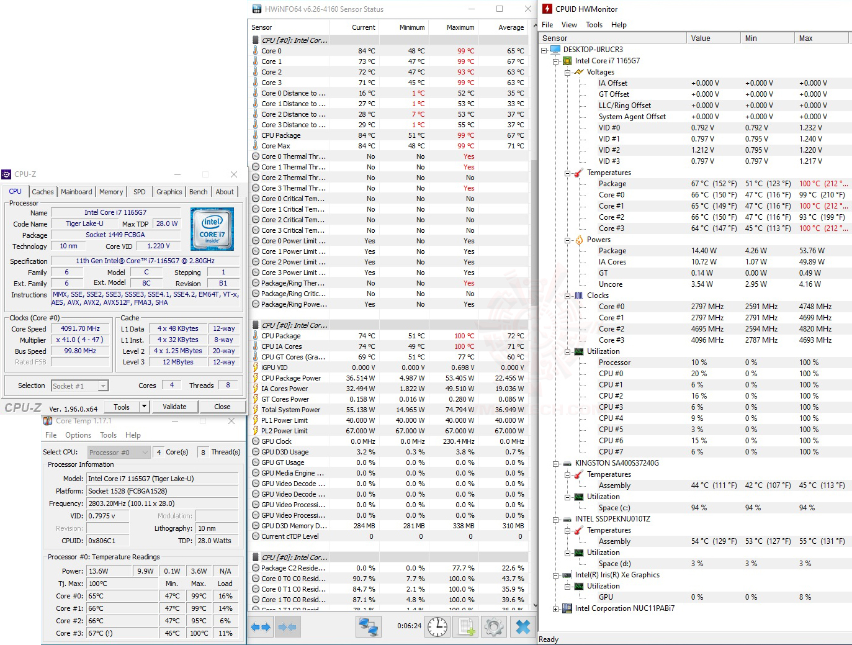Open the network remote monitors icon in HWiNFO
This screenshot has height=645, width=852.
[x=368, y=627]
